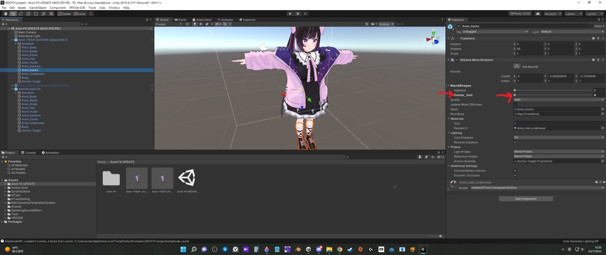Select the Scale tool in toolbar

pos(28,14)
